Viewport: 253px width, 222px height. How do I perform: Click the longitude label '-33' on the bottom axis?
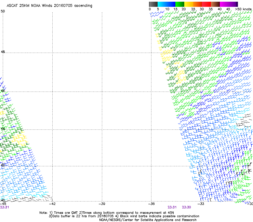coord(201,204)
